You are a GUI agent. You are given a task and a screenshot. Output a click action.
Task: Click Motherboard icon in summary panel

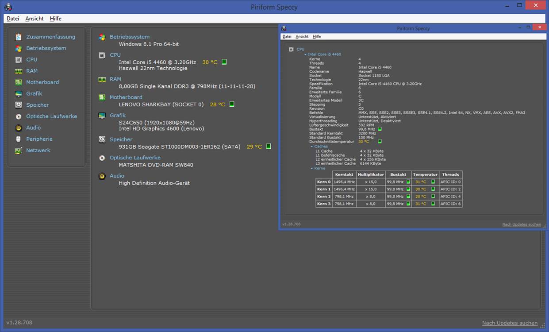coord(102,97)
